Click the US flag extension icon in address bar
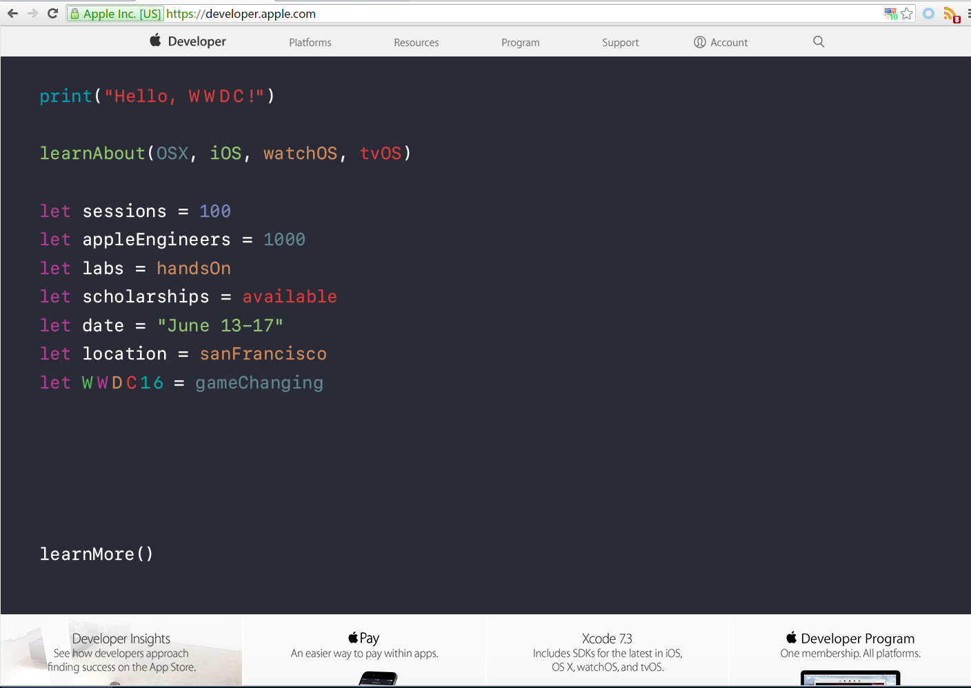 (891, 14)
